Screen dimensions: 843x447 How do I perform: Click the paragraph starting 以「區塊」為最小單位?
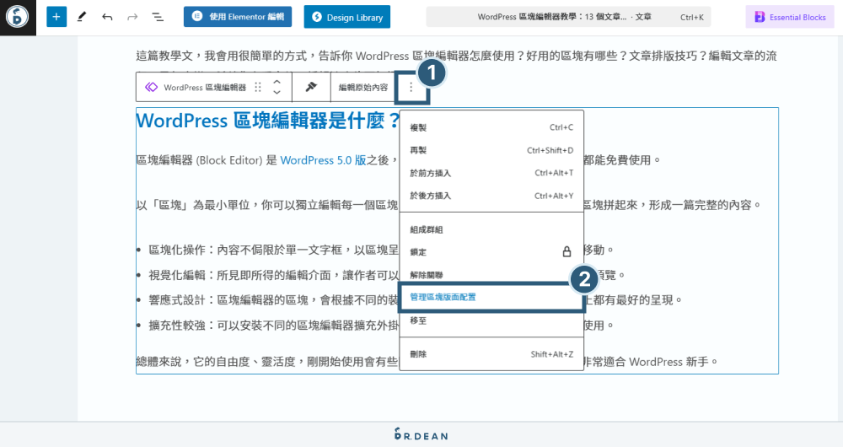coord(267,205)
